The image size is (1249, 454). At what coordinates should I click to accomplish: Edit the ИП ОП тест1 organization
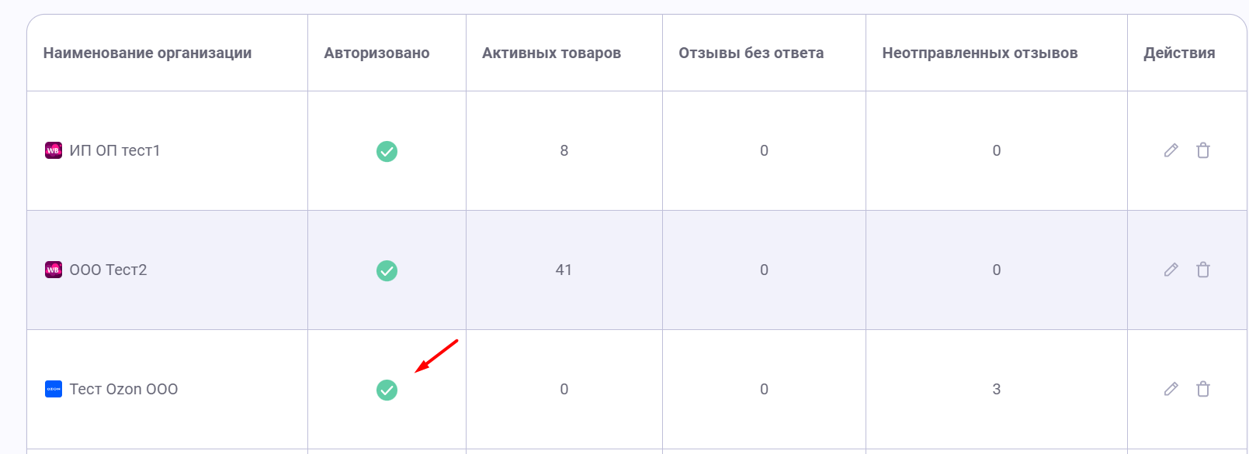[x=1171, y=150]
